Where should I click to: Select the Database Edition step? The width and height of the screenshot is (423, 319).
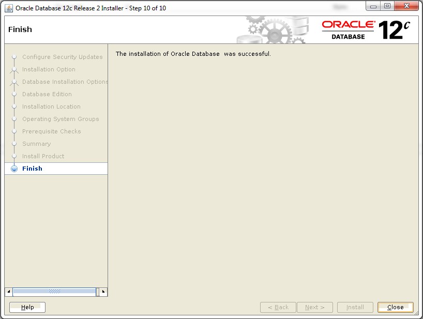(47, 94)
